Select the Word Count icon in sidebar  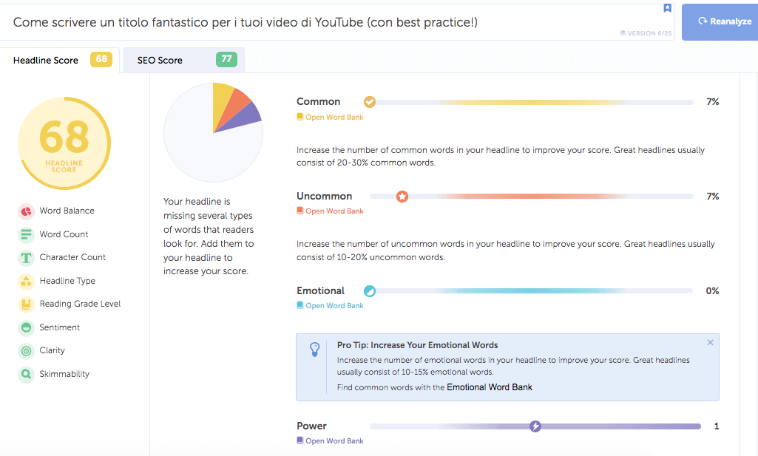[27, 235]
